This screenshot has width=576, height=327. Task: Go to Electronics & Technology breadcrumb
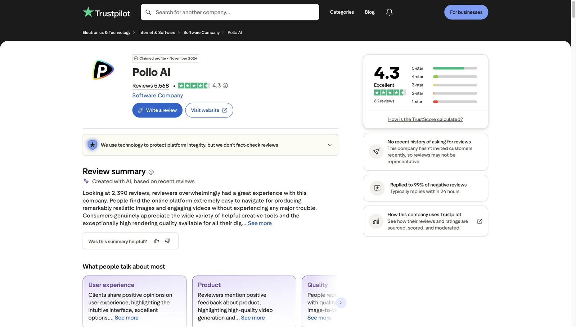coord(107,33)
